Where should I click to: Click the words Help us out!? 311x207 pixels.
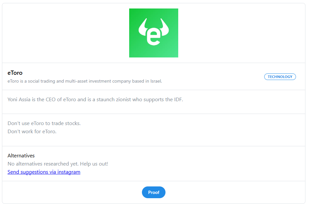coord(94,164)
